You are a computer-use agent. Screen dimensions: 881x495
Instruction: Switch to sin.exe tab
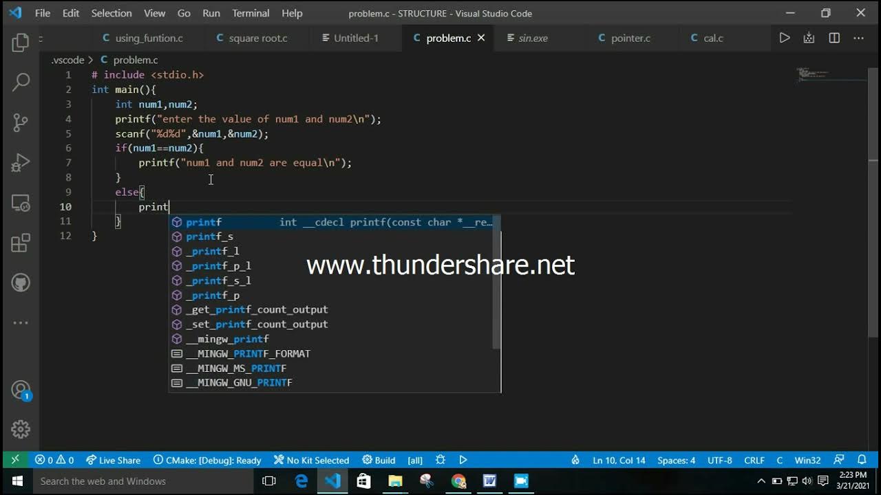pyautogui.click(x=527, y=38)
